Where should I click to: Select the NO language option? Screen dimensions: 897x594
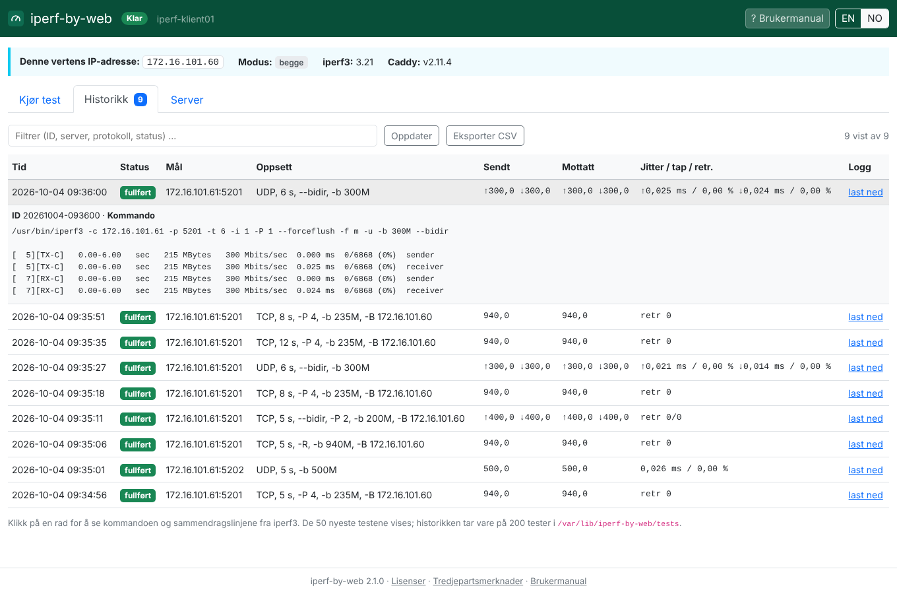tap(875, 18)
